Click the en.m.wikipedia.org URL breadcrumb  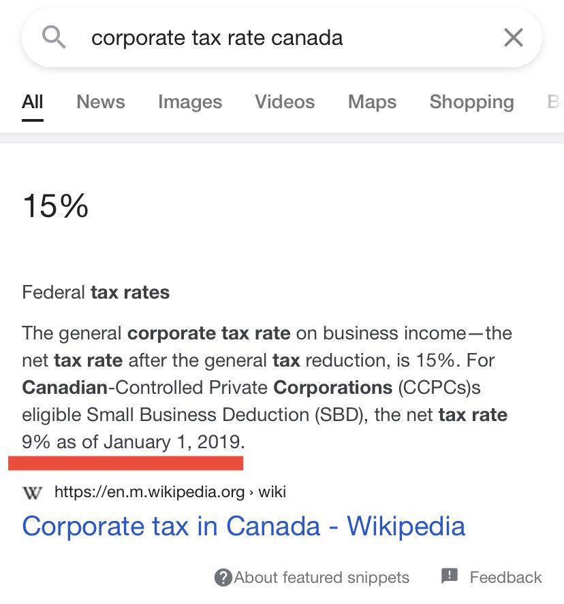point(170,492)
